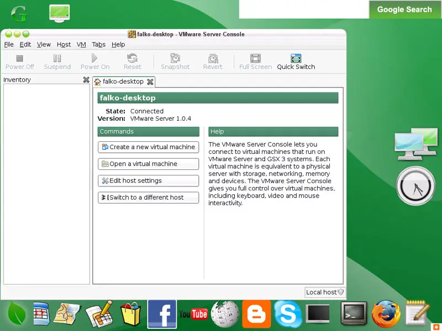Open the Edit menu
Image resolution: width=442 pixels, height=331 pixels.
pos(25,45)
